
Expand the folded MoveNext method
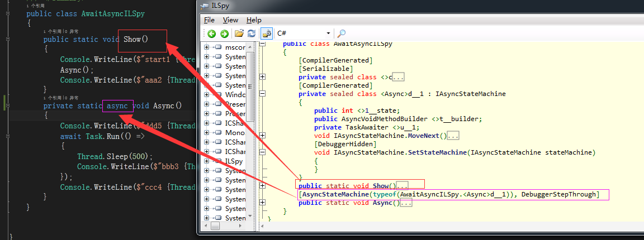[x=263, y=136]
